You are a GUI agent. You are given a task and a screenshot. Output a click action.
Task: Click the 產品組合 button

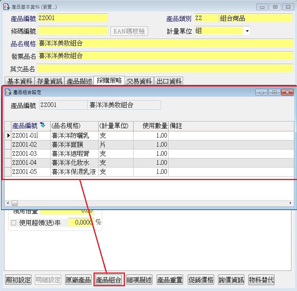[109, 280]
